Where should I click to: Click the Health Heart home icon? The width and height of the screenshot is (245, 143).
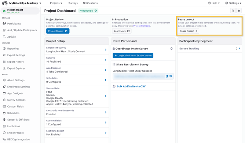pyautogui.click(x=4, y=11)
